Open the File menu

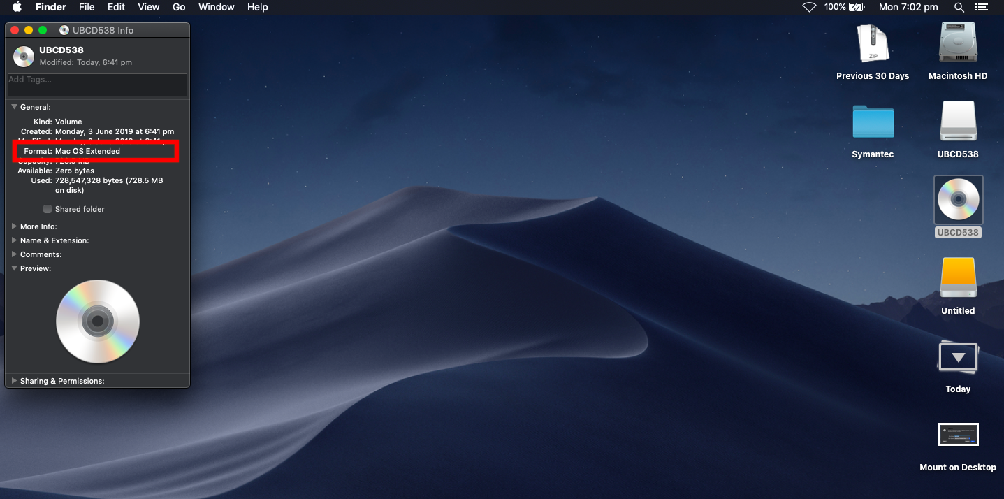coord(87,7)
